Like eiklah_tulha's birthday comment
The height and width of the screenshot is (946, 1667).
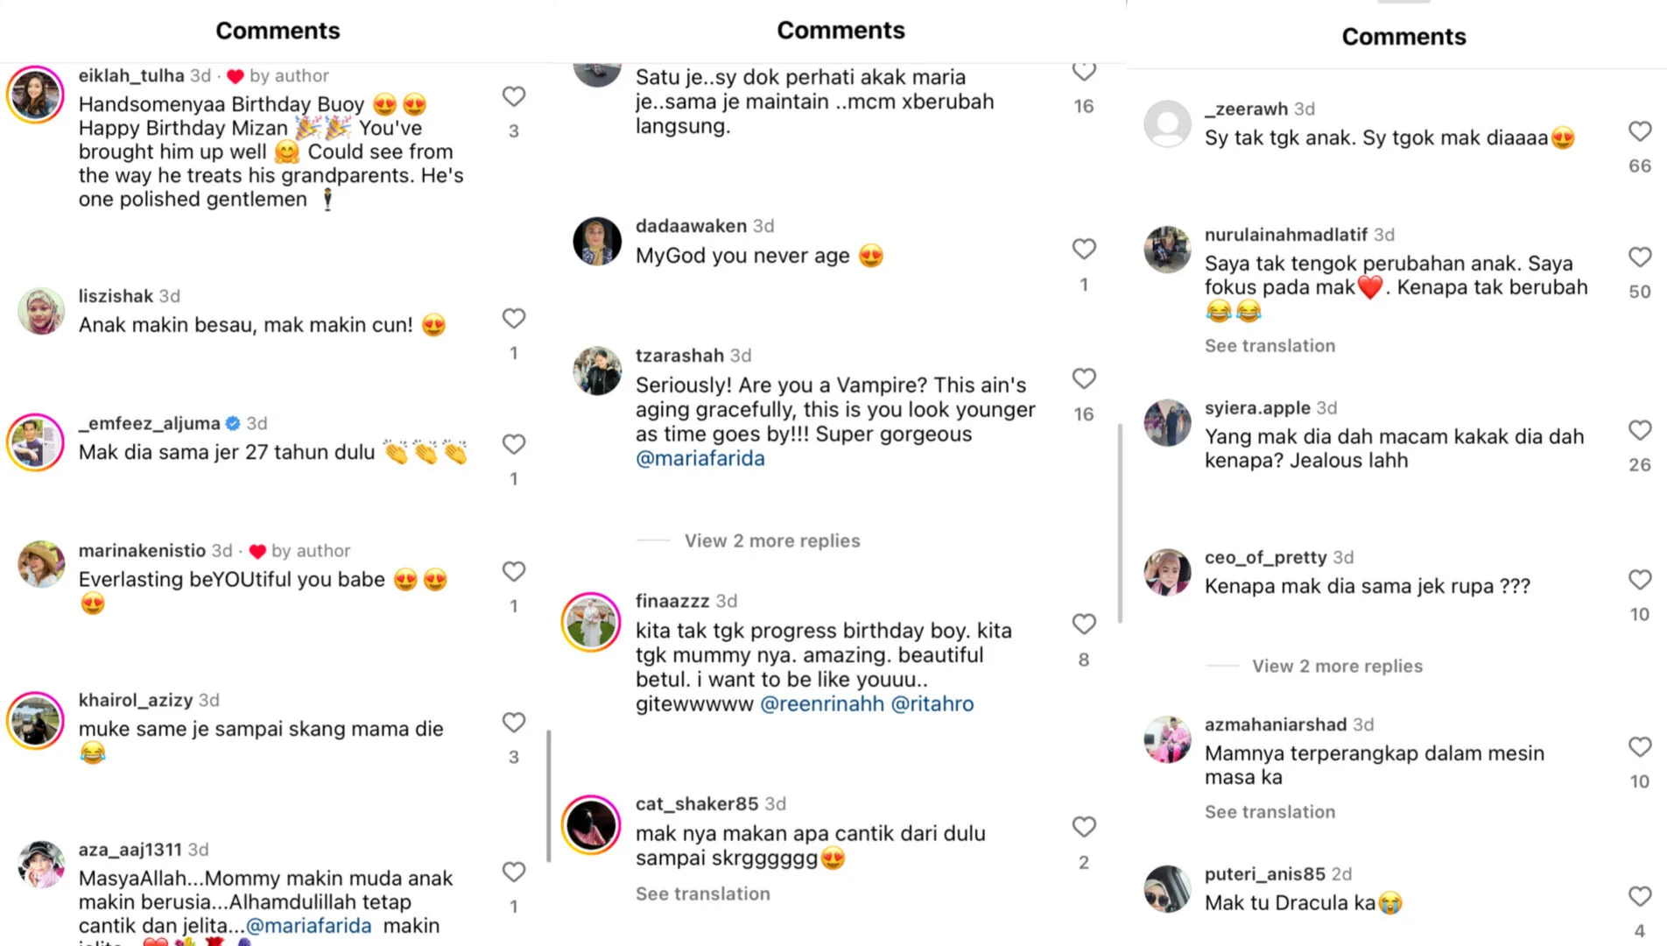(x=514, y=96)
